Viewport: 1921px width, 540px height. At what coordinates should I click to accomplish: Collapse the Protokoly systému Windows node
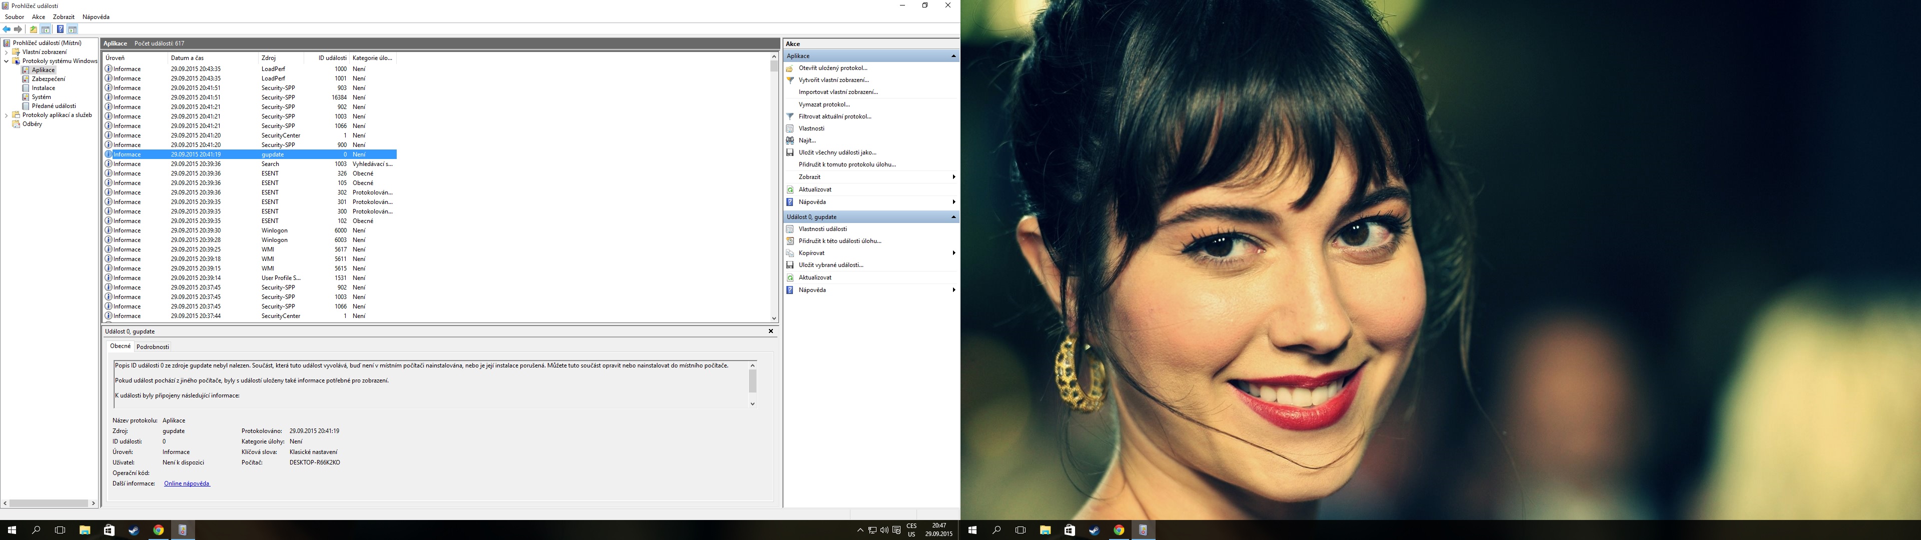tap(7, 61)
